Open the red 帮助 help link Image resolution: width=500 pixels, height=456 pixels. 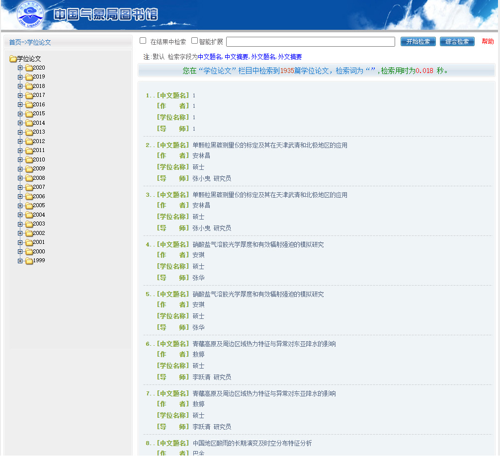click(488, 42)
